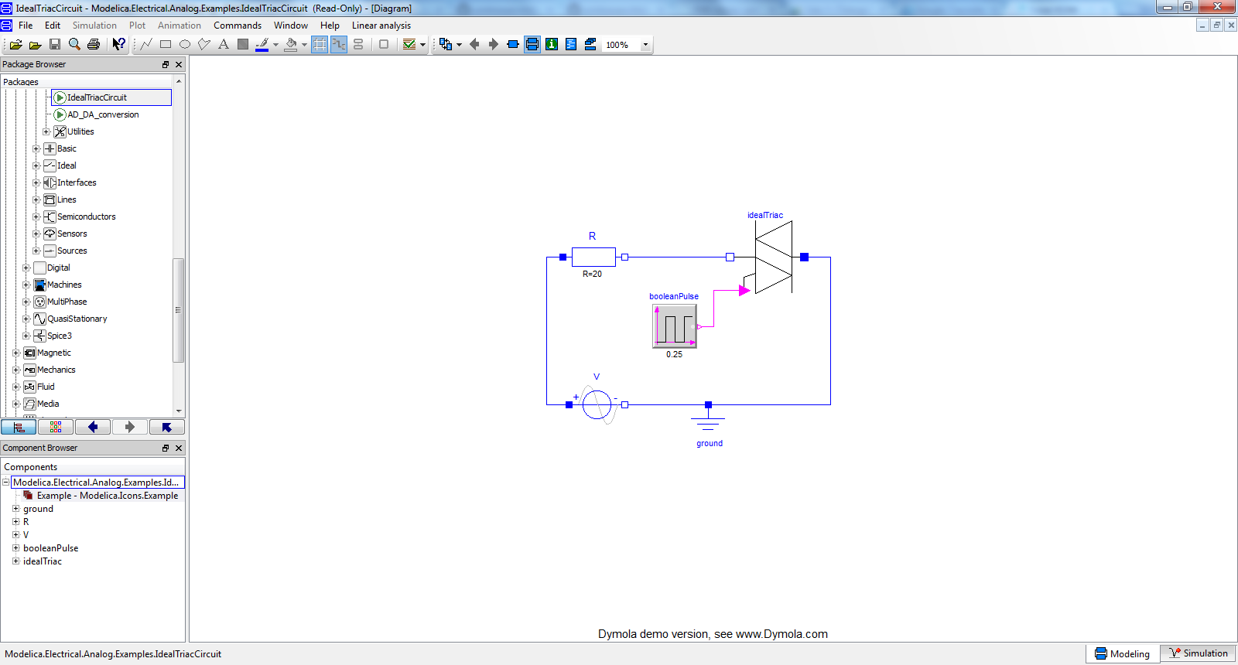Image resolution: width=1238 pixels, height=665 pixels.
Task: Select the Polygon drawing tool
Action: click(x=204, y=44)
